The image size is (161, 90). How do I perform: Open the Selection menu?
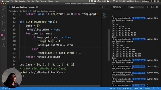tap(22, 1)
